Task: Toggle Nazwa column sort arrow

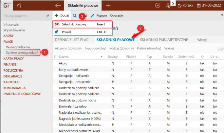Action: tap(102, 56)
